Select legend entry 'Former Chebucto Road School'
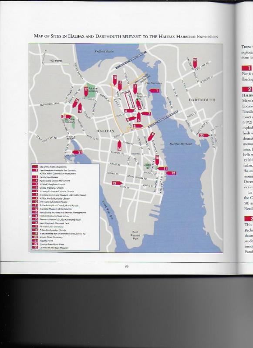253x348 pixels. coord(51,216)
